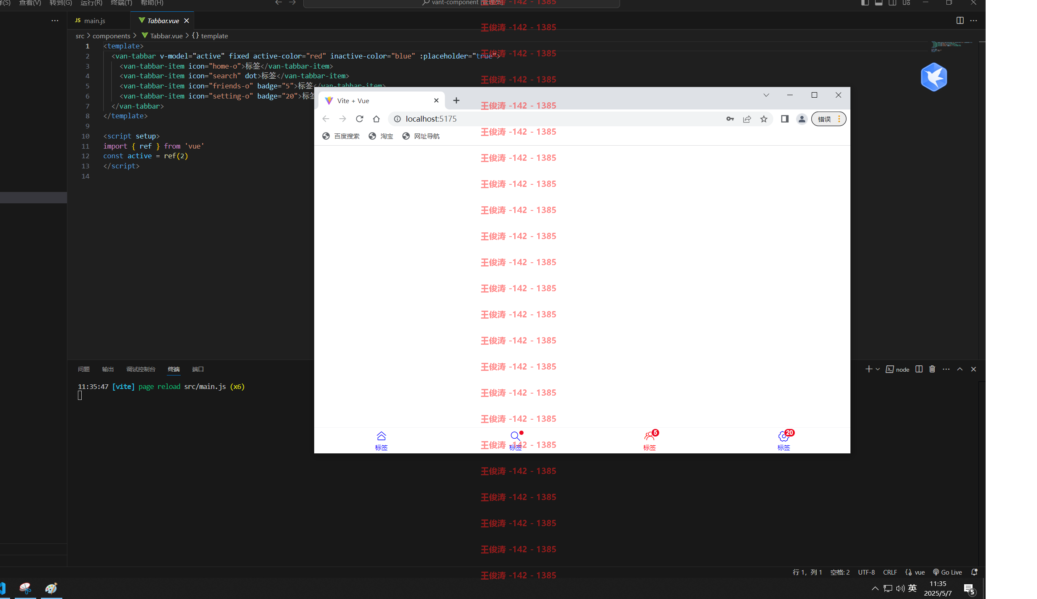Open the browser profile avatar
Viewport: 1037px width, 599px height.
[802, 119]
